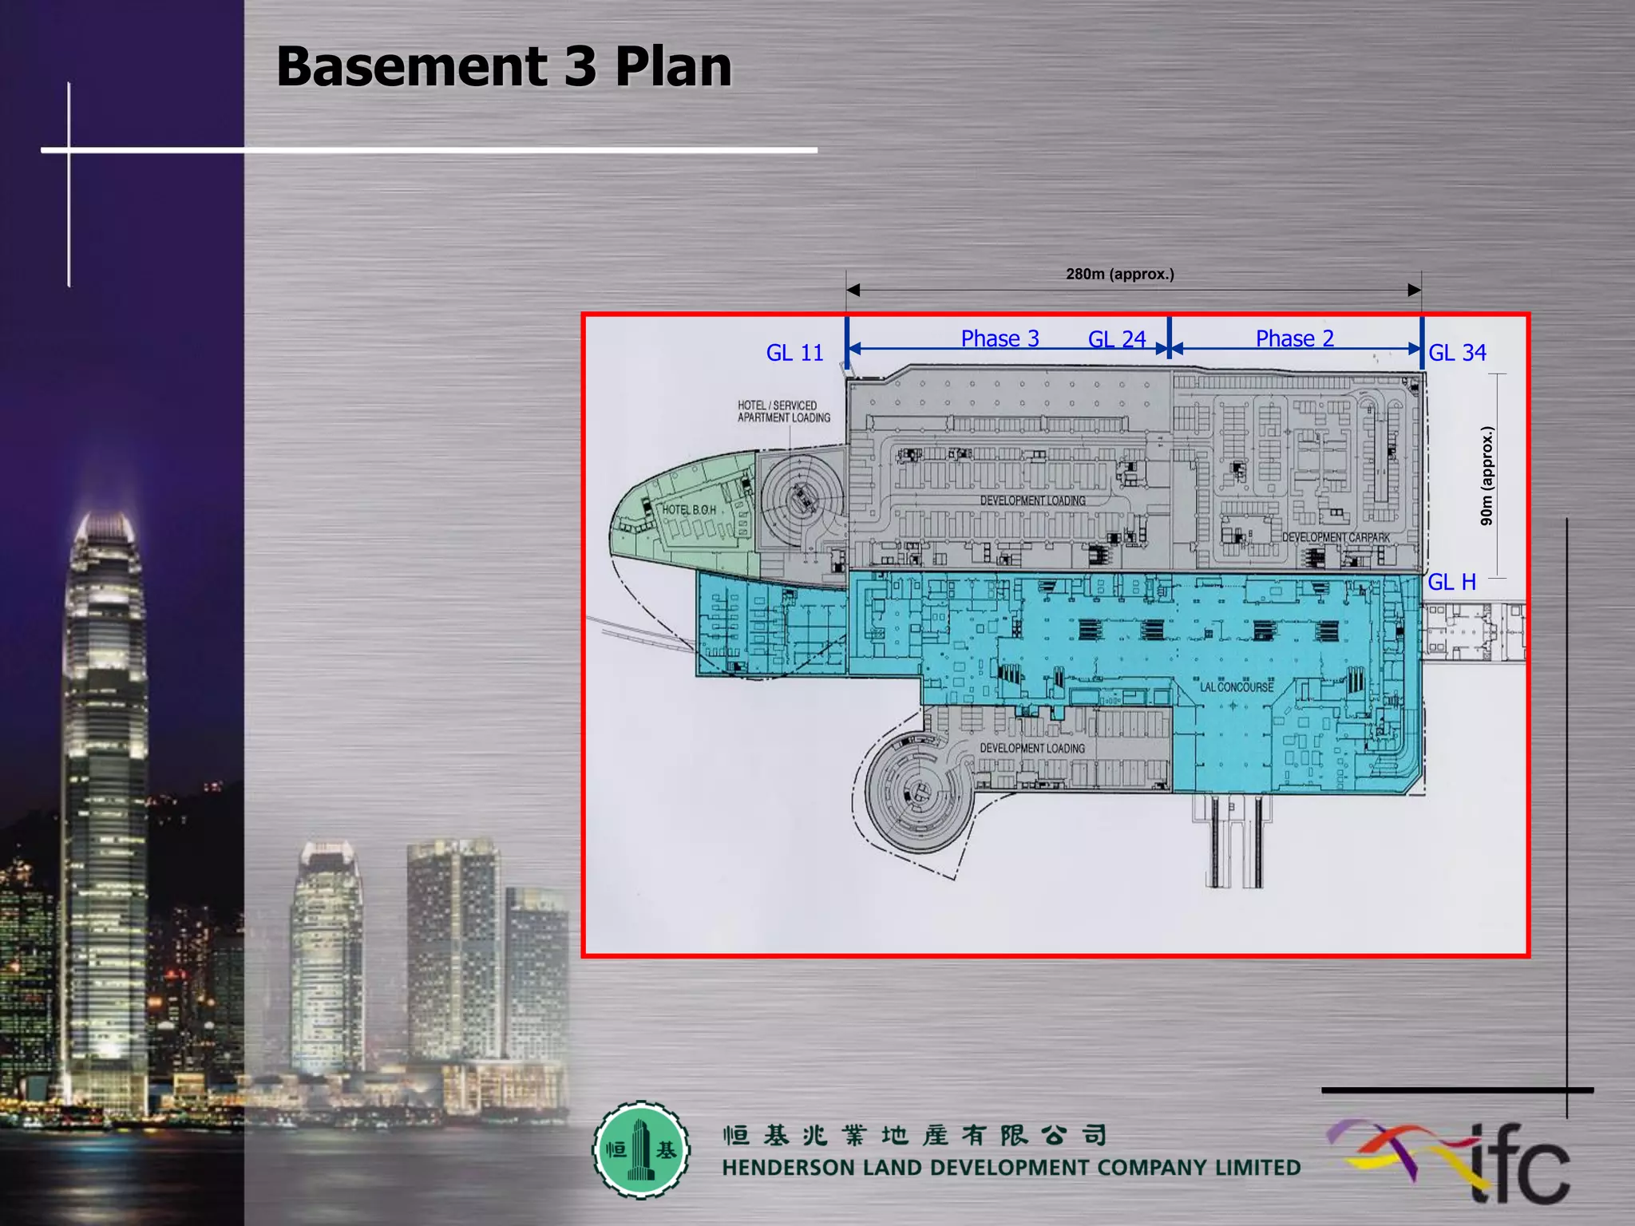Click the Phase 2 label

point(1294,338)
